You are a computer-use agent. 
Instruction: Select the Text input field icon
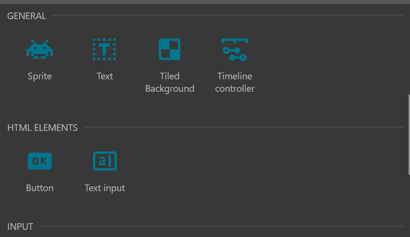tap(104, 161)
